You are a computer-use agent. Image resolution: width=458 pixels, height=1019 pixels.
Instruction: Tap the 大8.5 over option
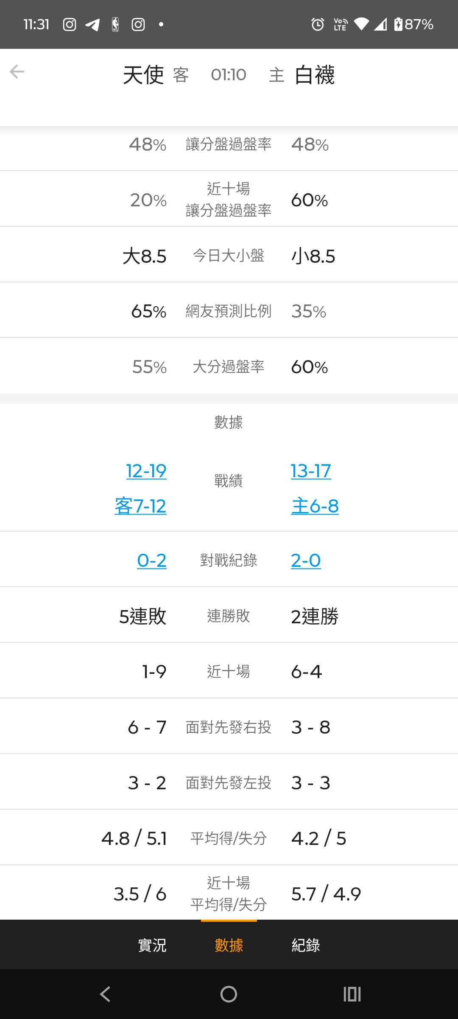[145, 256]
